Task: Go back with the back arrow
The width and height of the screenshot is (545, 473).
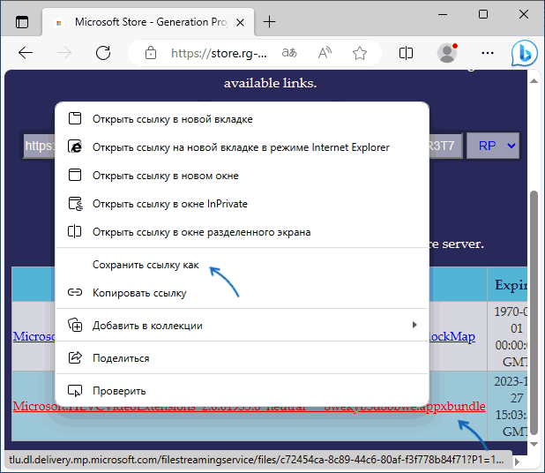Action: pos(26,53)
